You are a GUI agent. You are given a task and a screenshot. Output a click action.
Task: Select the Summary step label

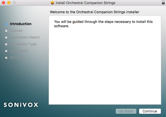tap(17, 58)
